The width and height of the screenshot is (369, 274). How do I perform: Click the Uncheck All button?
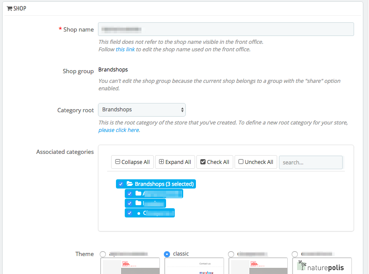[x=256, y=162]
